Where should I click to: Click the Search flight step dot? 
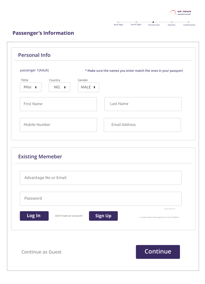(136, 22)
